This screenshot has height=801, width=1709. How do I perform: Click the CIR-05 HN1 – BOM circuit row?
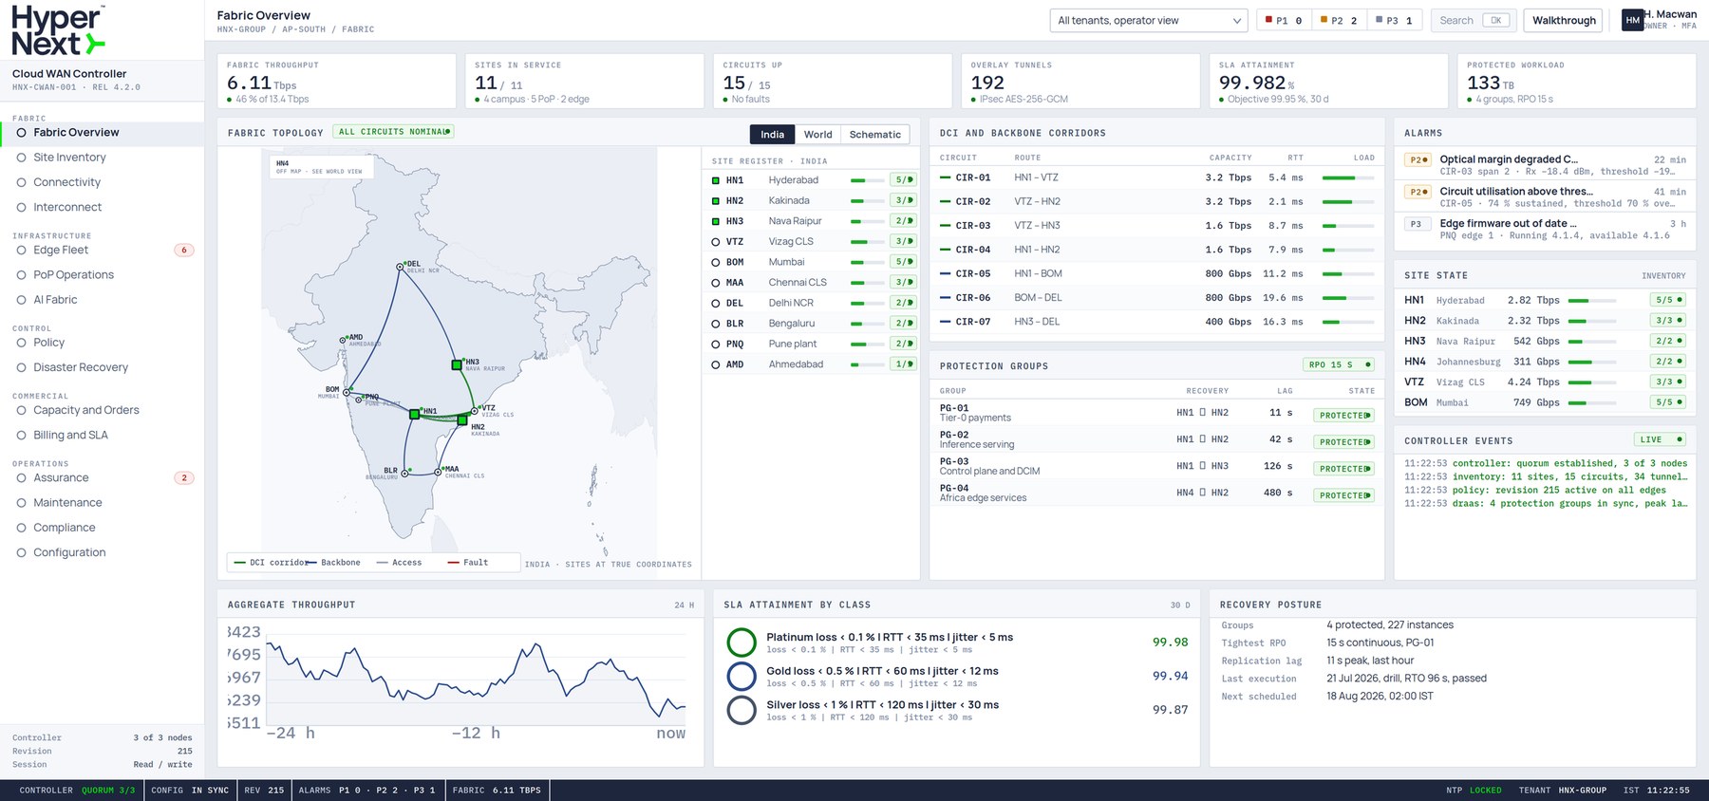point(1156,273)
